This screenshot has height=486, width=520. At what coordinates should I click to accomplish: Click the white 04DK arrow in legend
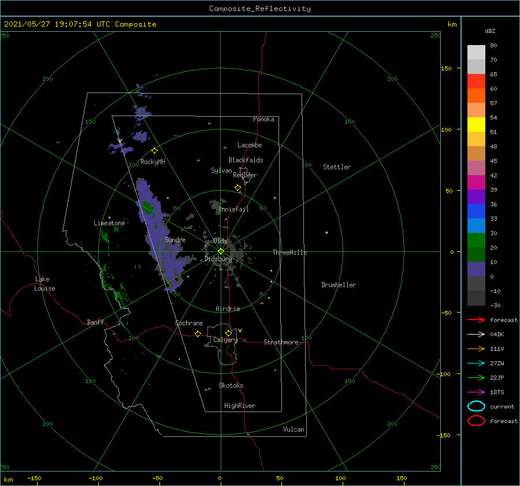476,334
